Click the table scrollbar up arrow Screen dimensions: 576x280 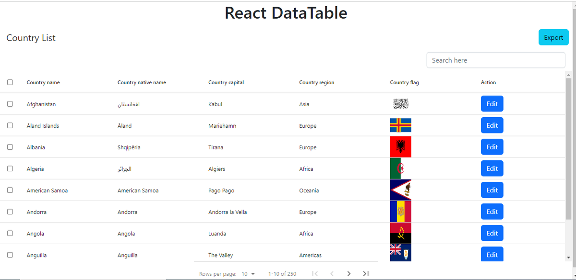click(x=568, y=75)
